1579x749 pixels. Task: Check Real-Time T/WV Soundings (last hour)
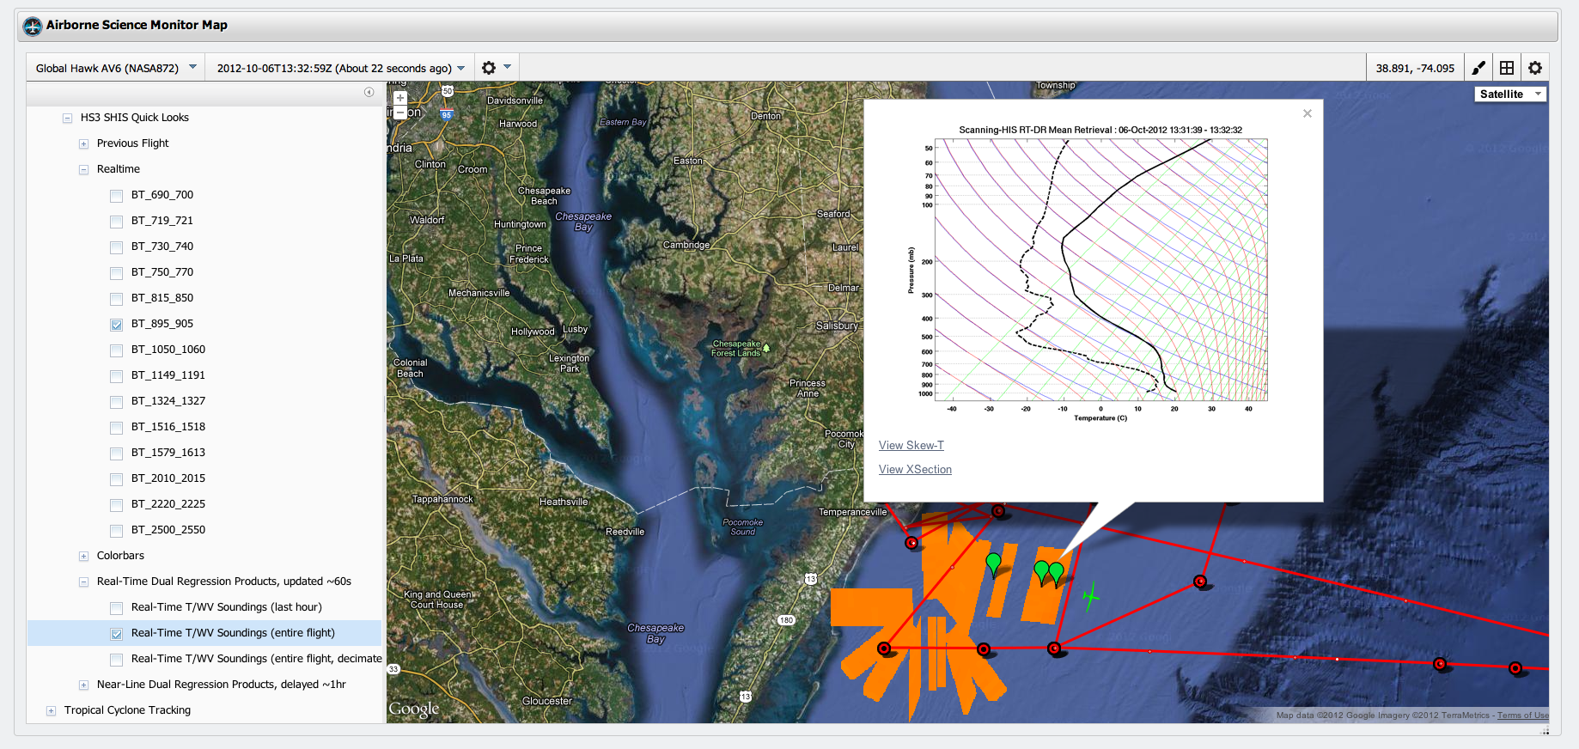(117, 608)
